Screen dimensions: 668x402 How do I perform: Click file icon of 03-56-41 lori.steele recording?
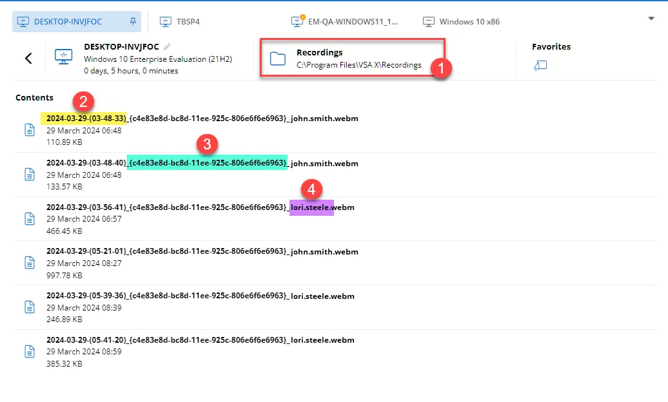[30, 218]
